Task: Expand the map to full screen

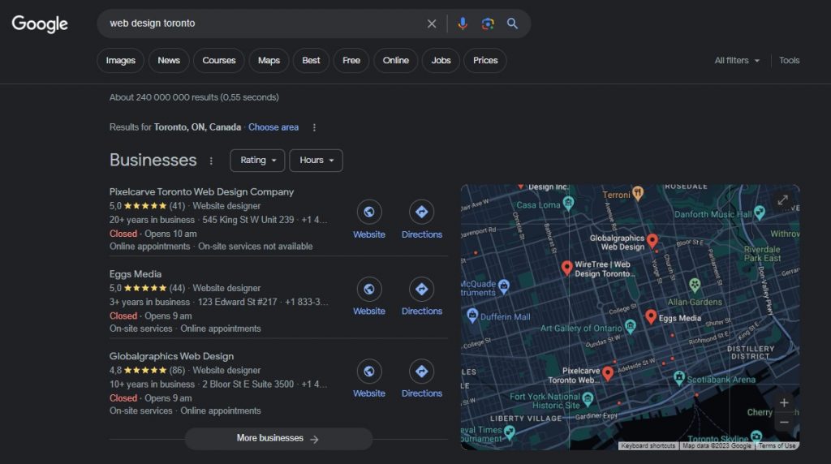Action: [x=782, y=200]
